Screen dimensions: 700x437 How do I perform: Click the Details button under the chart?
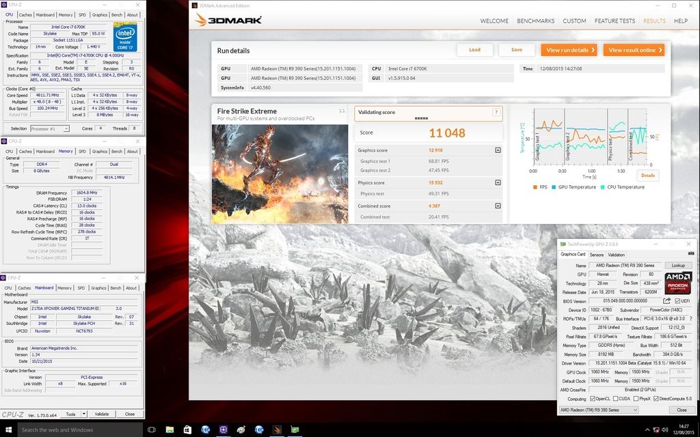pyautogui.click(x=648, y=175)
